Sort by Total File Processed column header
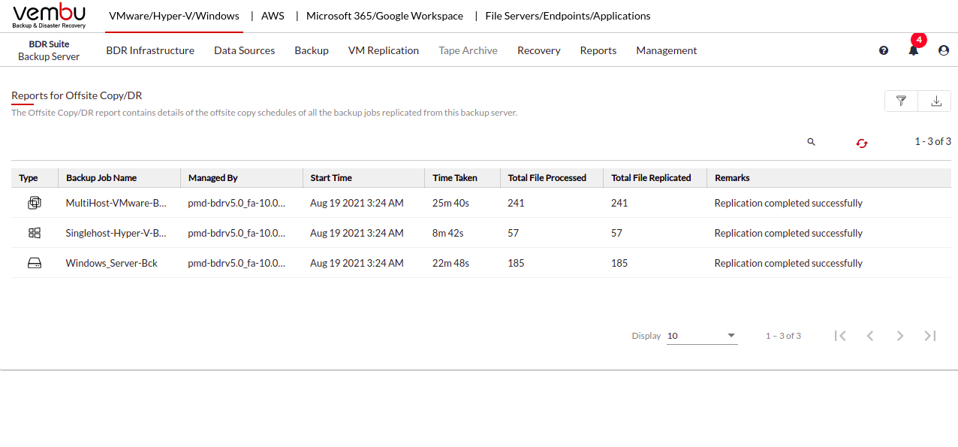Viewport: 958px width, 447px height. pos(547,178)
